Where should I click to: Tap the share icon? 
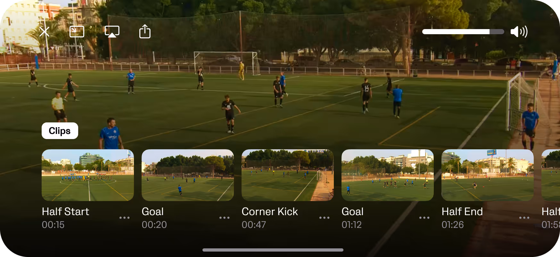point(145,31)
